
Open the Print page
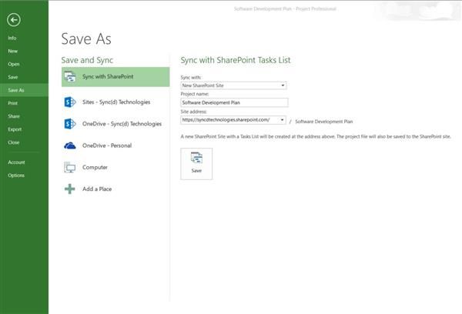click(x=12, y=103)
